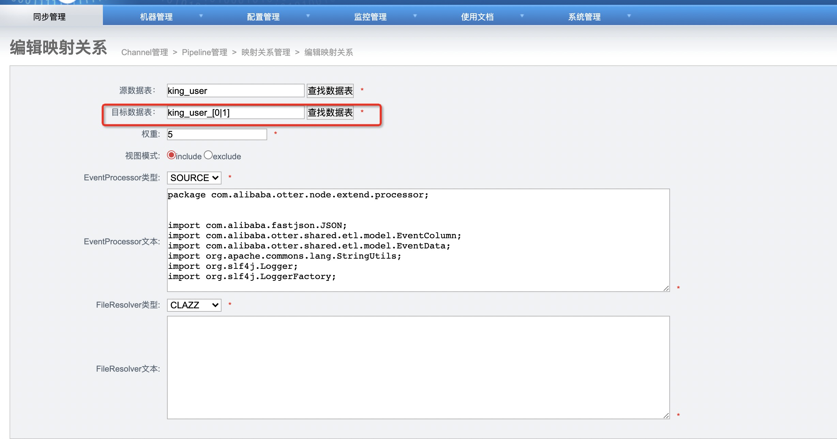Open the 机器管理 menu

pos(156,17)
